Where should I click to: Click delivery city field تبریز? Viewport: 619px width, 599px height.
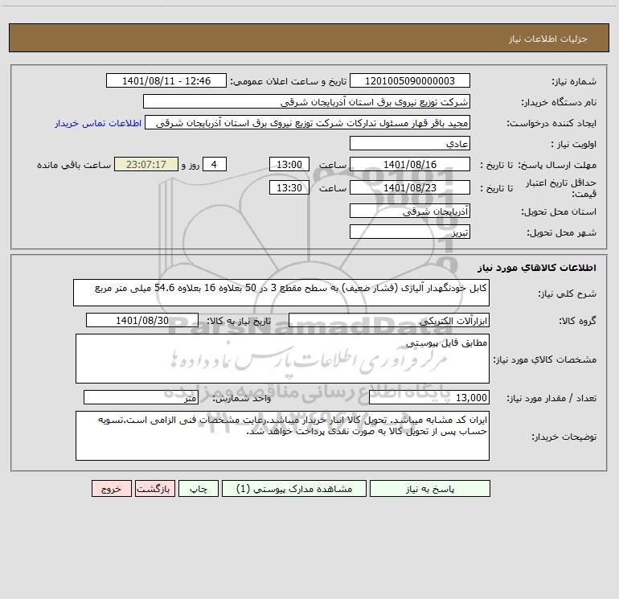point(410,232)
